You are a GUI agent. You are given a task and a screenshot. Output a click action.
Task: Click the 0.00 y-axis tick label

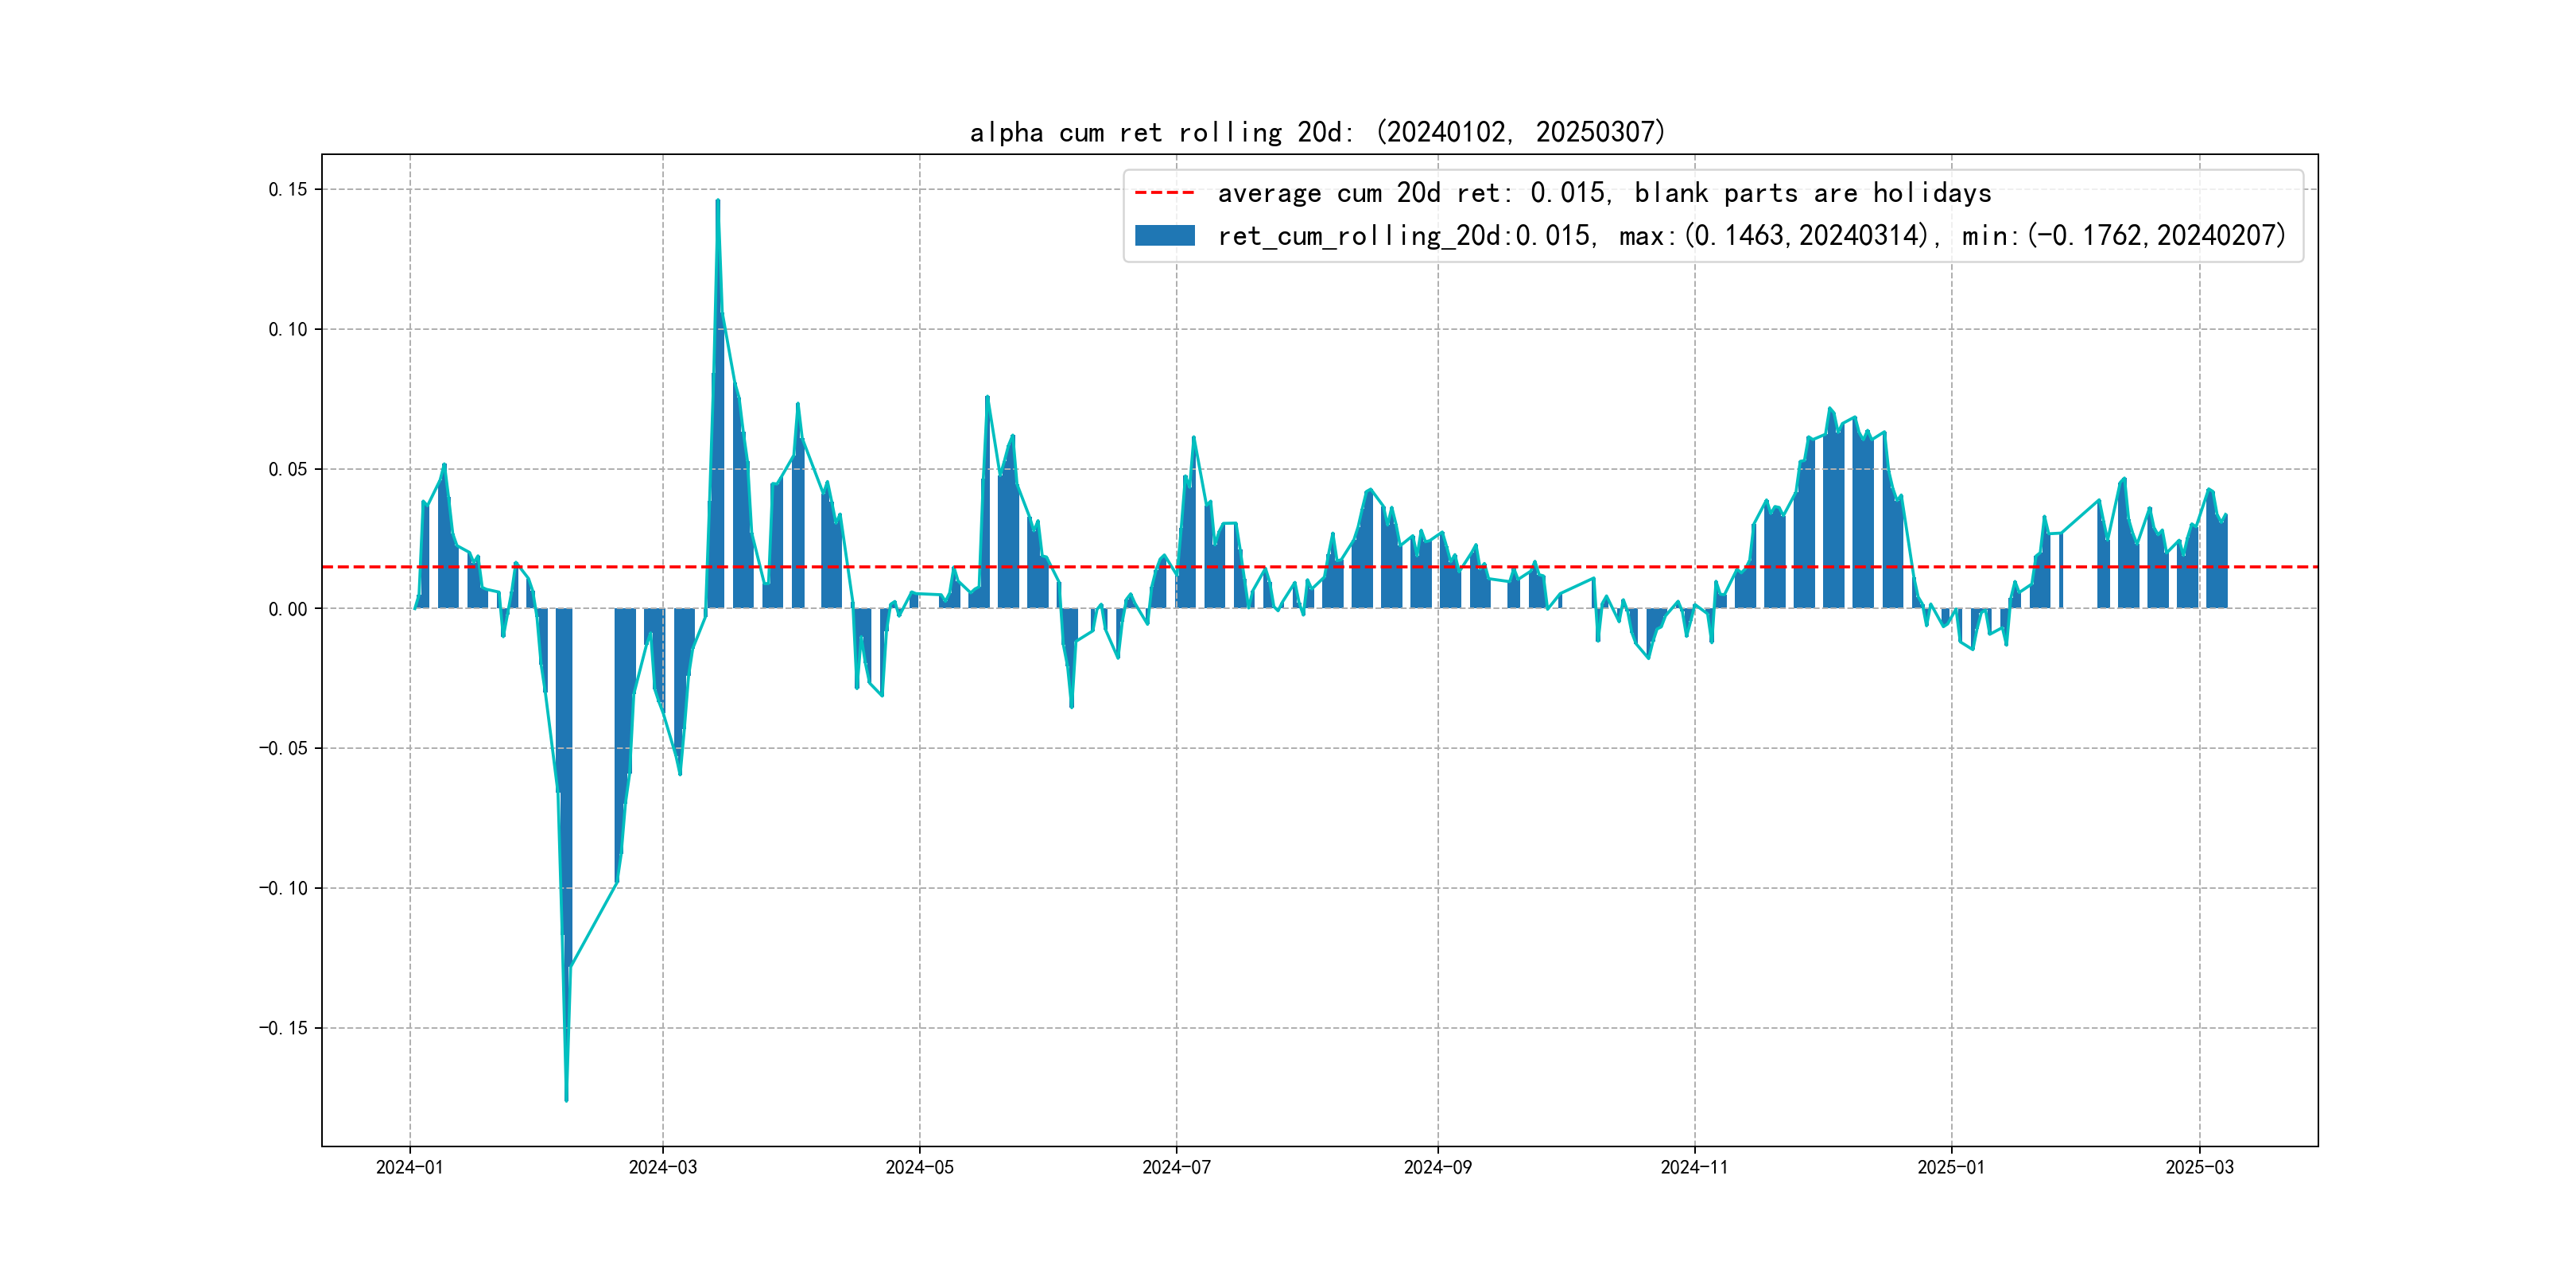(x=288, y=609)
